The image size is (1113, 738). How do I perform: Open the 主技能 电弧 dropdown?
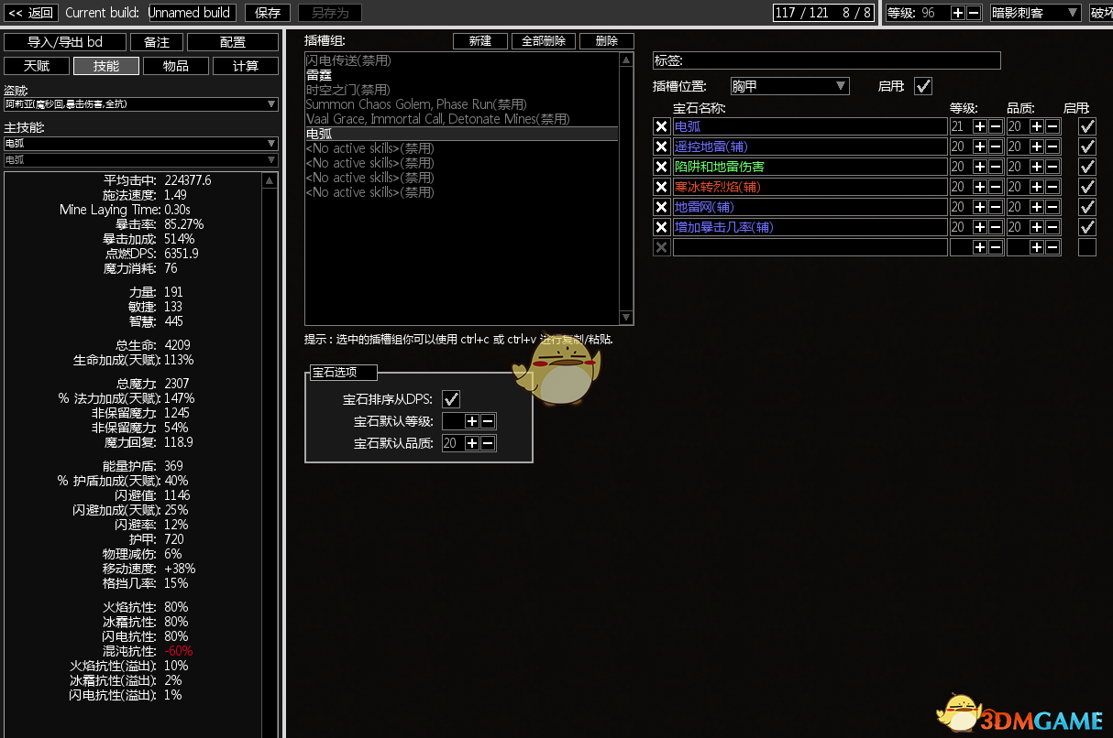140,144
